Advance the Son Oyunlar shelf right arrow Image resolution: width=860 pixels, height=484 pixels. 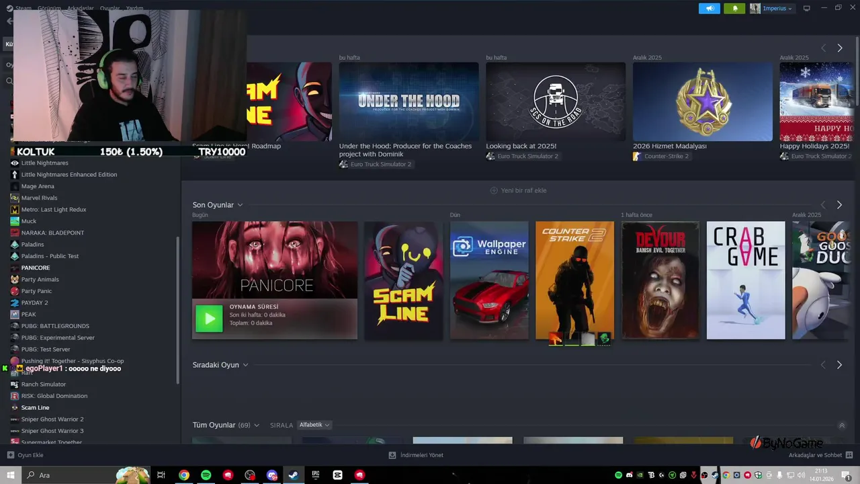tap(839, 204)
